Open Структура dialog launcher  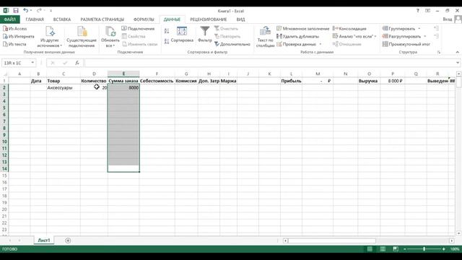pyautogui.click(x=439, y=52)
